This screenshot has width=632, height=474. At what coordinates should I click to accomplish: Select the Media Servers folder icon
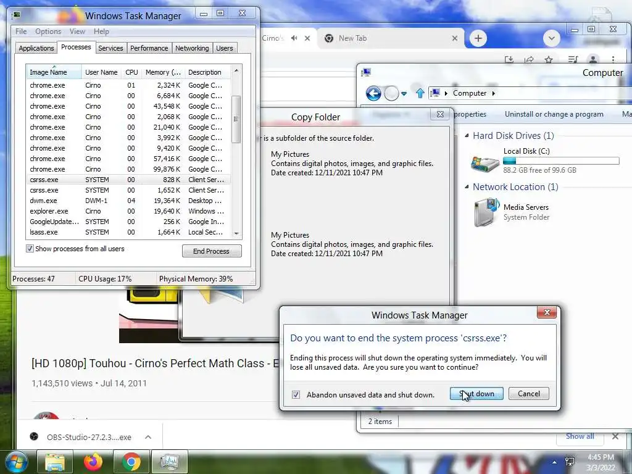(x=487, y=212)
